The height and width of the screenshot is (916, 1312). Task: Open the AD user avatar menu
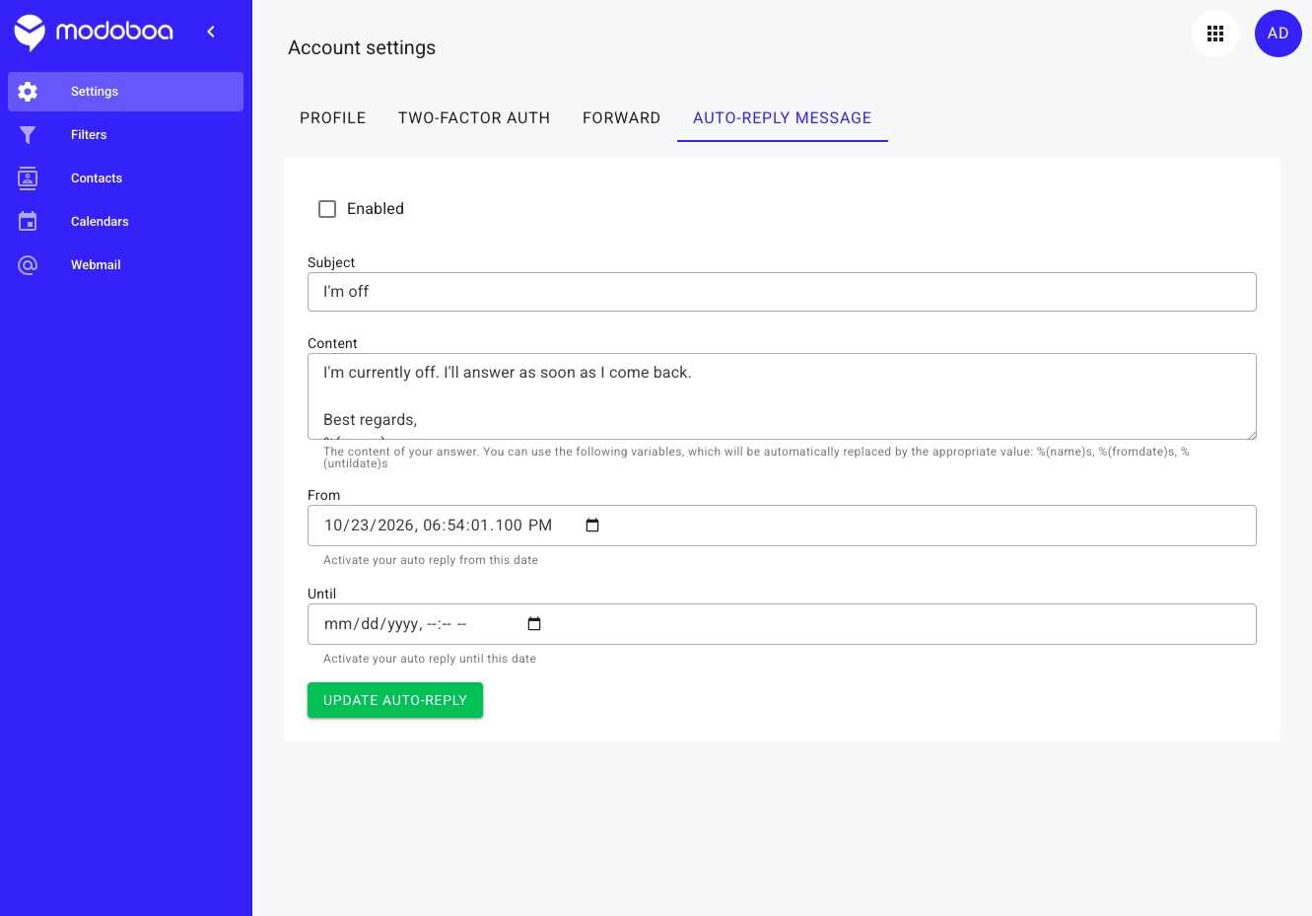click(1278, 34)
